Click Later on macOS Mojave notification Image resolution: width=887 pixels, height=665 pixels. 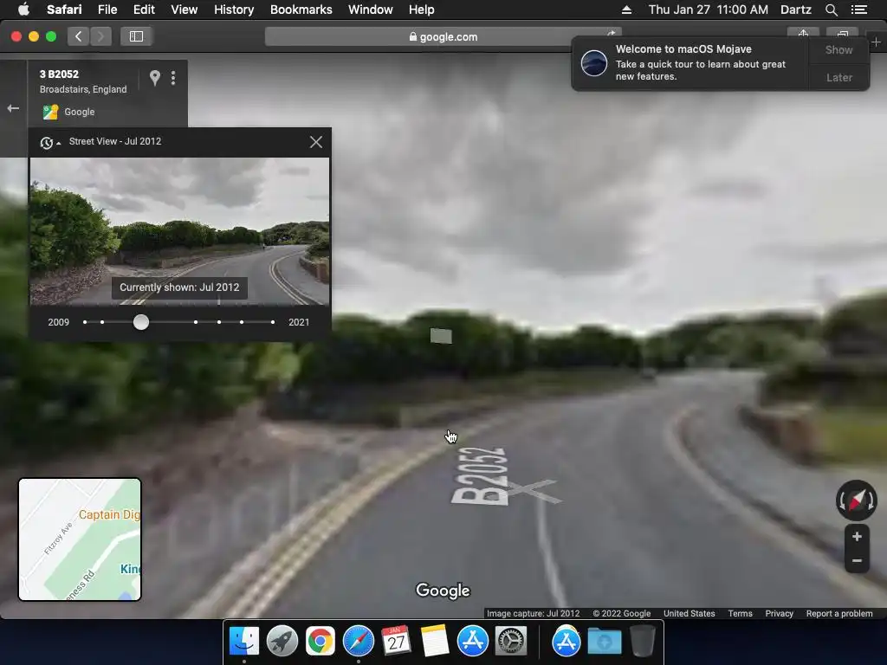[838, 77]
